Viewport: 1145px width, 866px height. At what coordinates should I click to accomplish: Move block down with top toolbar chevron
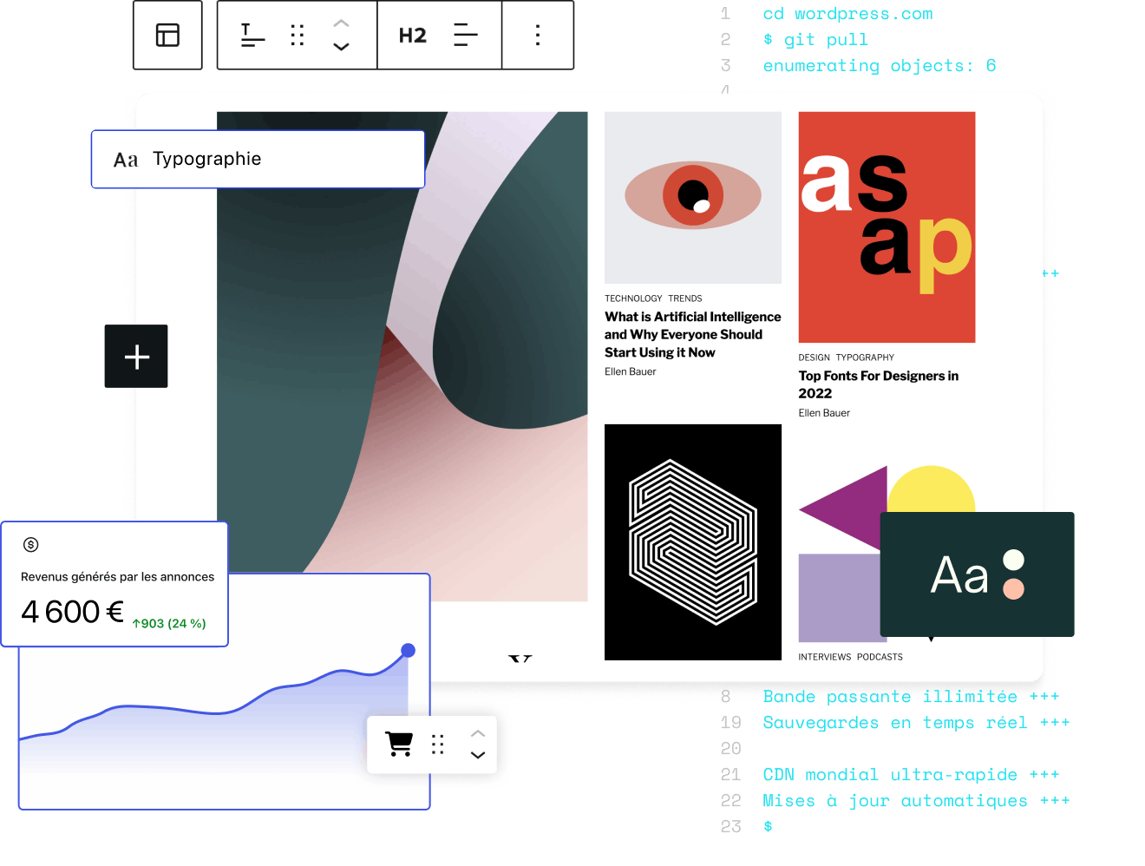pyautogui.click(x=342, y=47)
